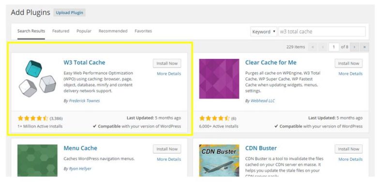Expand the Keyword search type dropdown
Image resolution: width=387 pixels, height=182 pixels.
[264, 32]
